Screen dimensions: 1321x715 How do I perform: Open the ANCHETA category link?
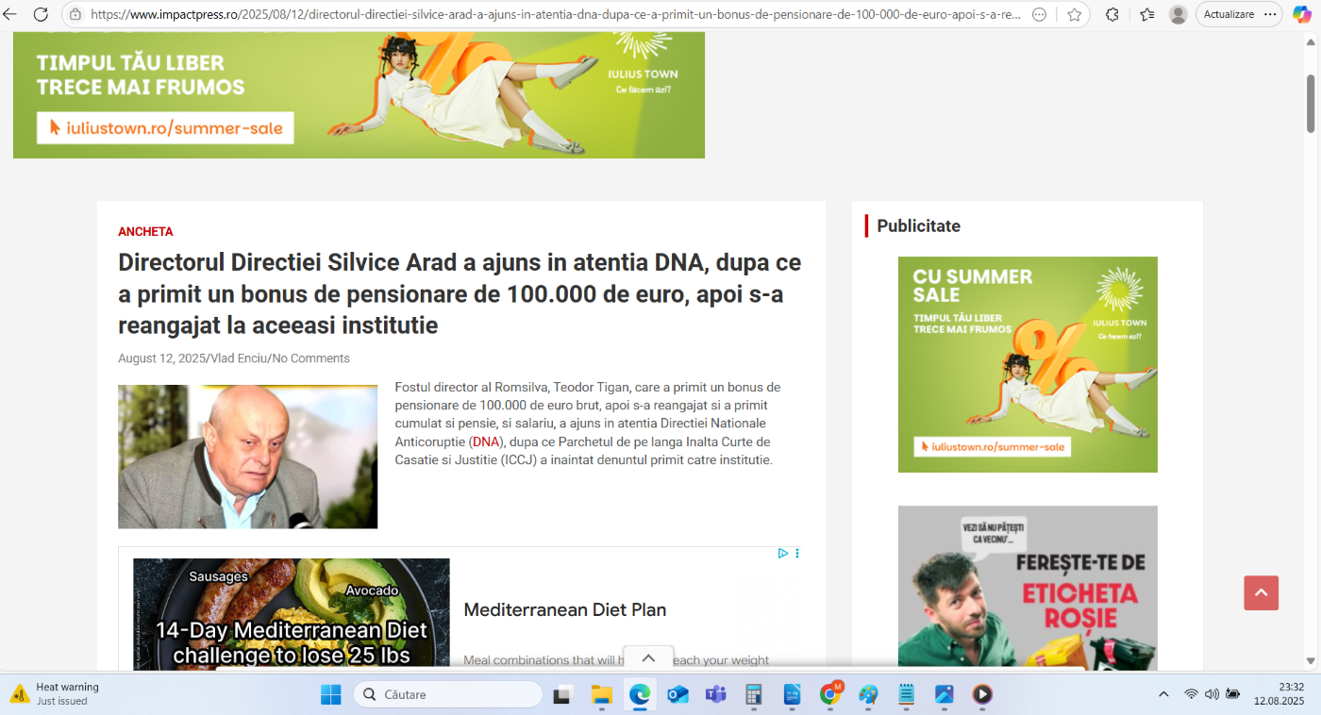145,232
